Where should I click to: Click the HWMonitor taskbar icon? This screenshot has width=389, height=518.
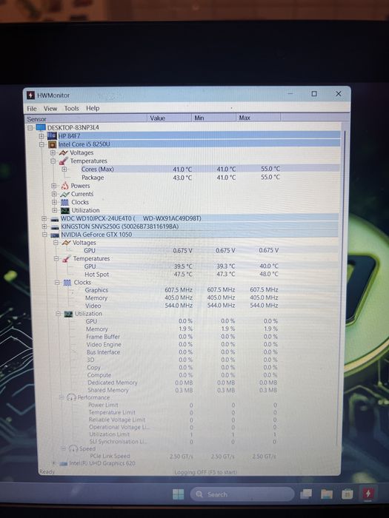pyautogui.click(x=368, y=494)
